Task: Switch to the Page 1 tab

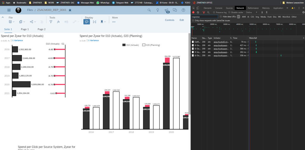Action: point(25,29)
